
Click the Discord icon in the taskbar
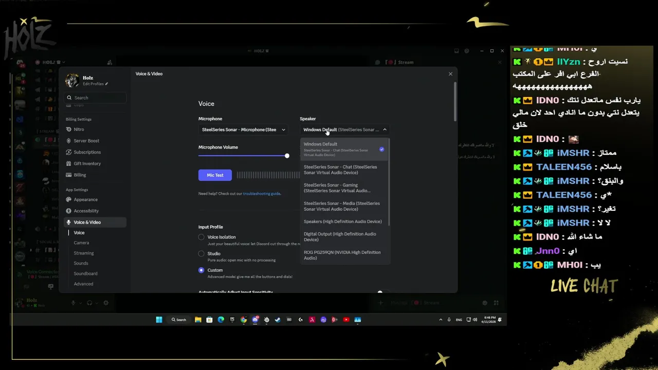(x=255, y=320)
